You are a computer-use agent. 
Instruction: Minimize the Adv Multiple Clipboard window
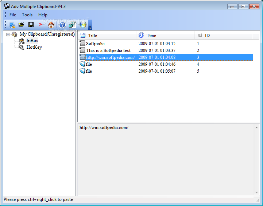(x=232, y=7)
